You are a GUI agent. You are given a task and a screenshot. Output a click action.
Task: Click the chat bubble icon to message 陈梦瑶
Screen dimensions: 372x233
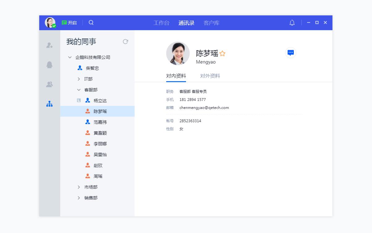[290, 53]
